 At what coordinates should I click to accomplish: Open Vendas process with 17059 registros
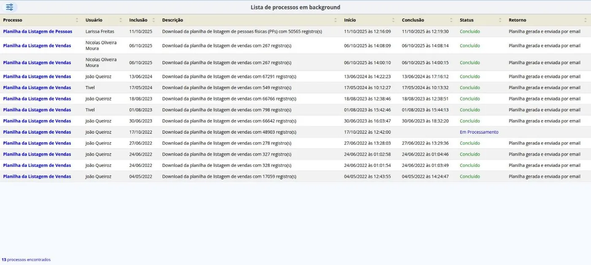coord(37,177)
